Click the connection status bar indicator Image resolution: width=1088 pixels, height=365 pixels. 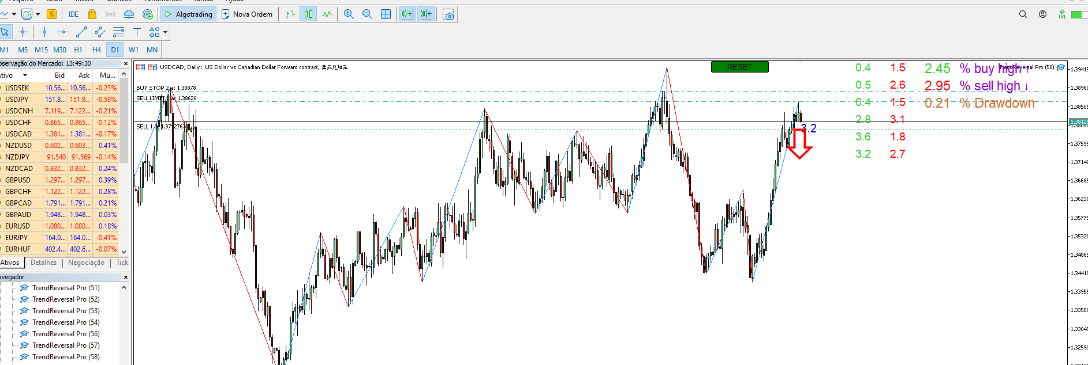(x=1078, y=14)
